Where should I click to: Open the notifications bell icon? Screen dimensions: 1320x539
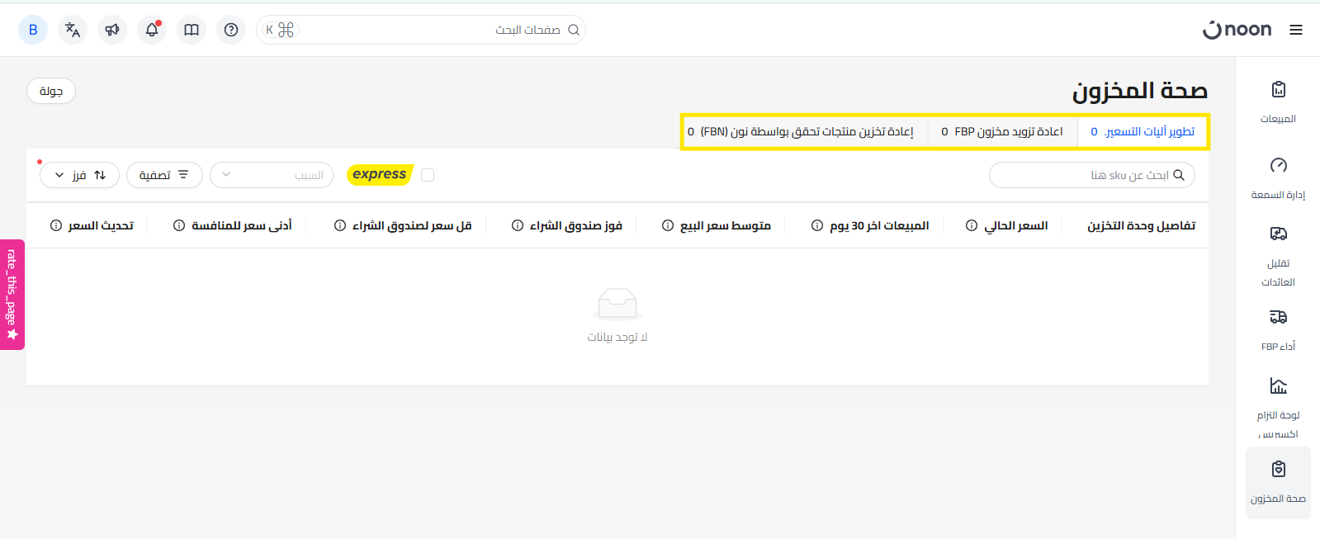[152, 30]
